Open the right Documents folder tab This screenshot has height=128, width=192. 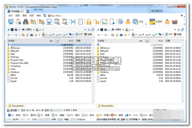tap(105, 106)
